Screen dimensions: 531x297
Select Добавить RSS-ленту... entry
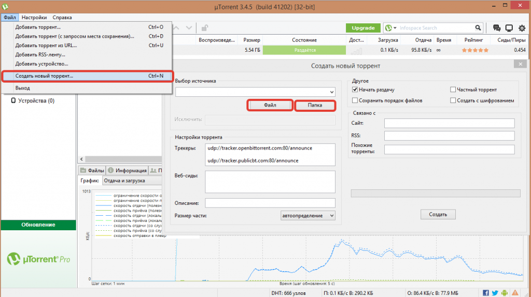[x=87, y=54]
